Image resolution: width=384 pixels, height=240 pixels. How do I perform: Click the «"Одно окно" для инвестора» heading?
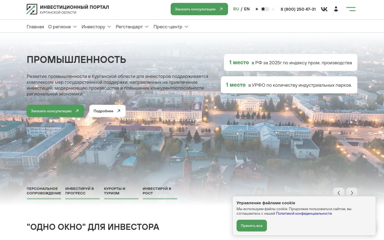(93, 227)
